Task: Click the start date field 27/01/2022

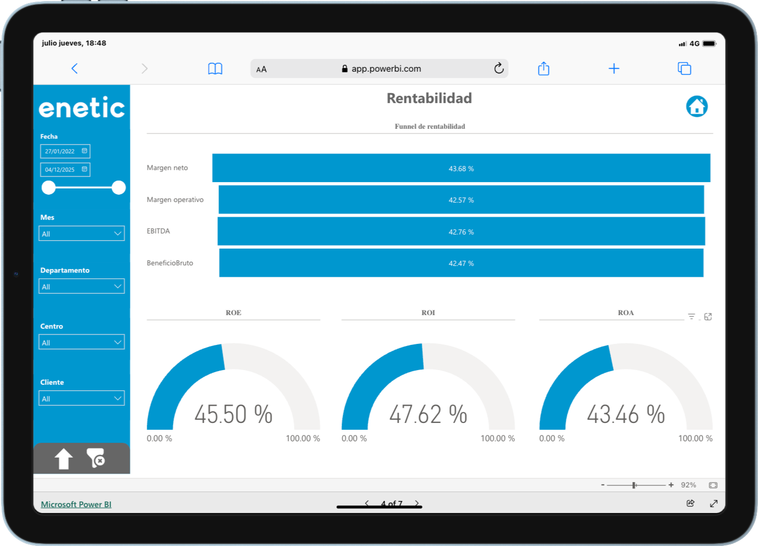Action: [x=65, y=151]
